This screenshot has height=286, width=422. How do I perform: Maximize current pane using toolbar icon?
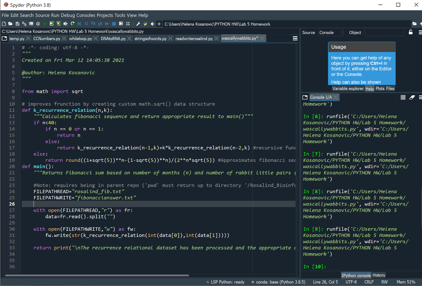pyautogui.click(x=121, y=24)
